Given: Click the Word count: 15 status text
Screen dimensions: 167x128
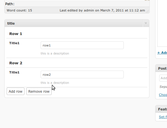Looking at the screenshot, I should 19,10.
